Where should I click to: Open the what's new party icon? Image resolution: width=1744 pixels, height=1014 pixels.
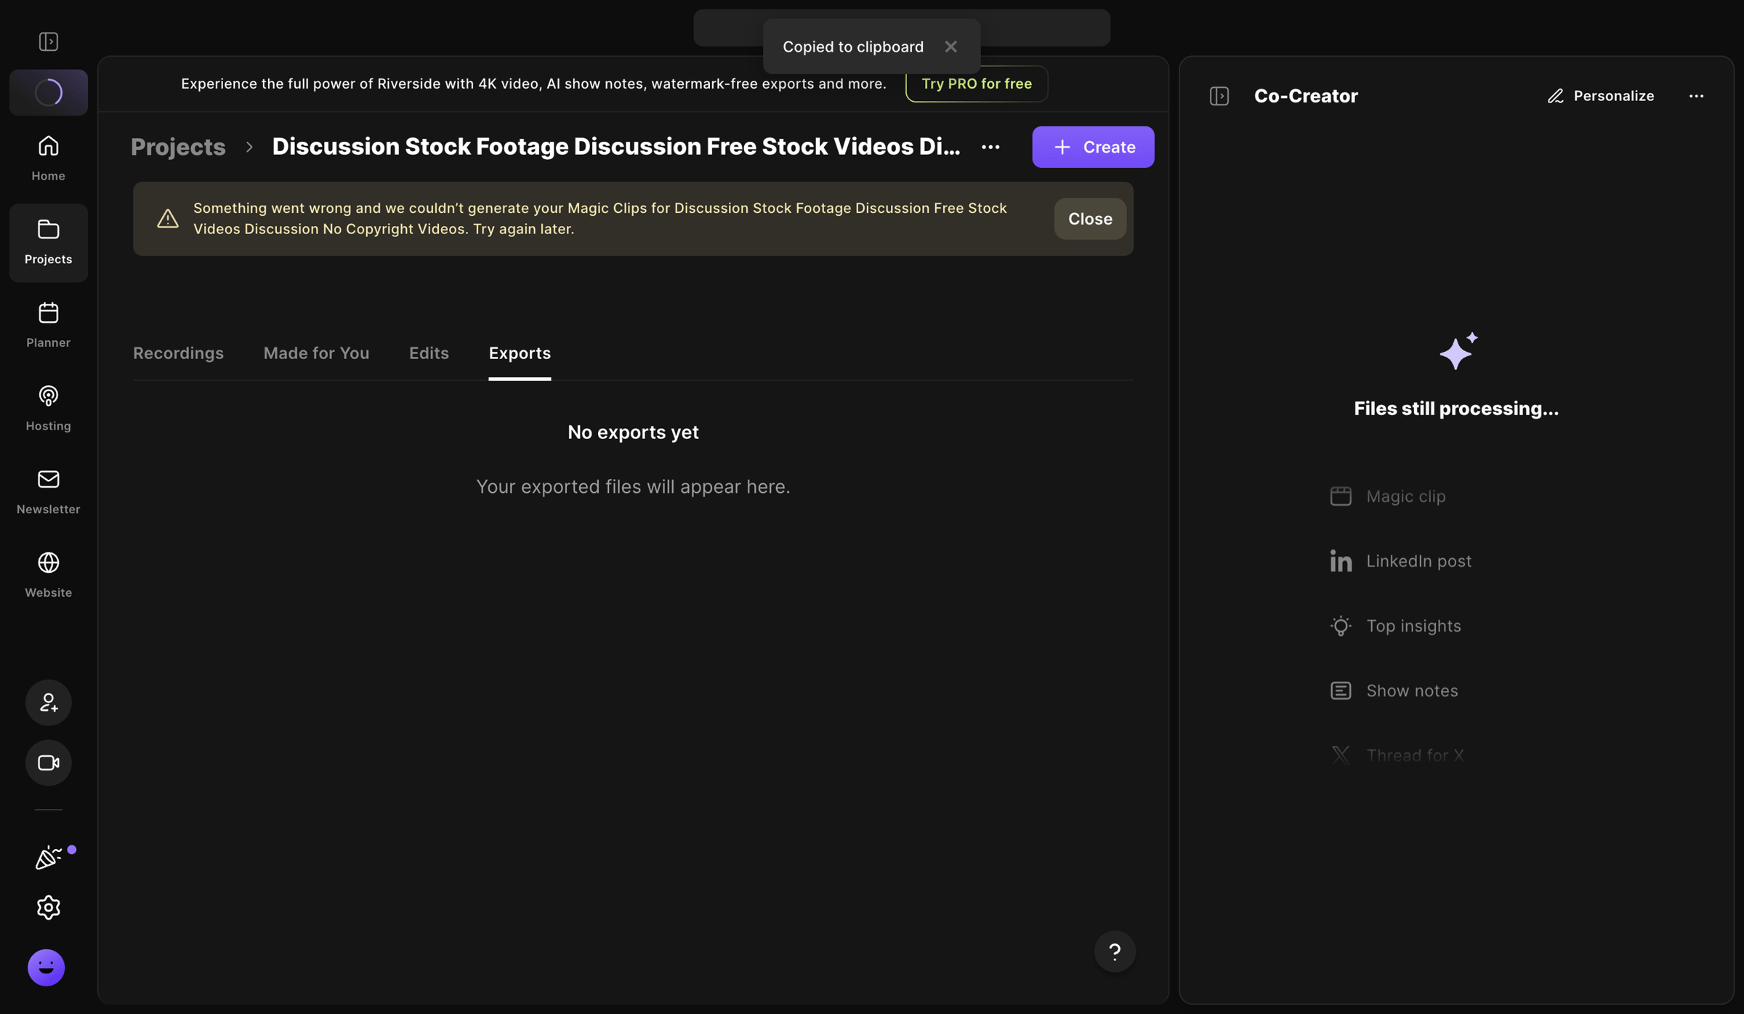49,858
